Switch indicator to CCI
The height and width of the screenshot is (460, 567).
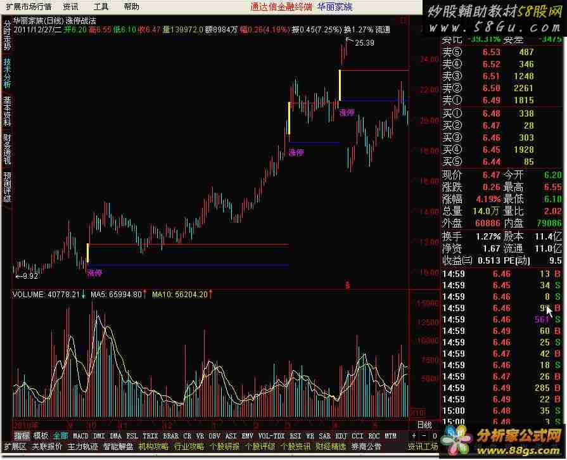click(x=358, y=436)
